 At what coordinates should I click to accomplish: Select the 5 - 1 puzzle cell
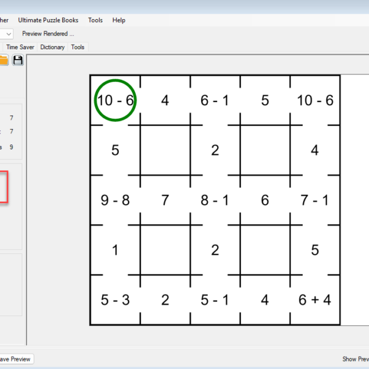[215, 300]
